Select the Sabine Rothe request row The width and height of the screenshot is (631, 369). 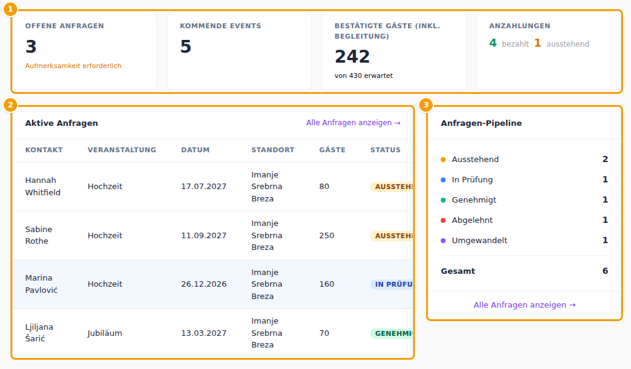tap(213, 235)
